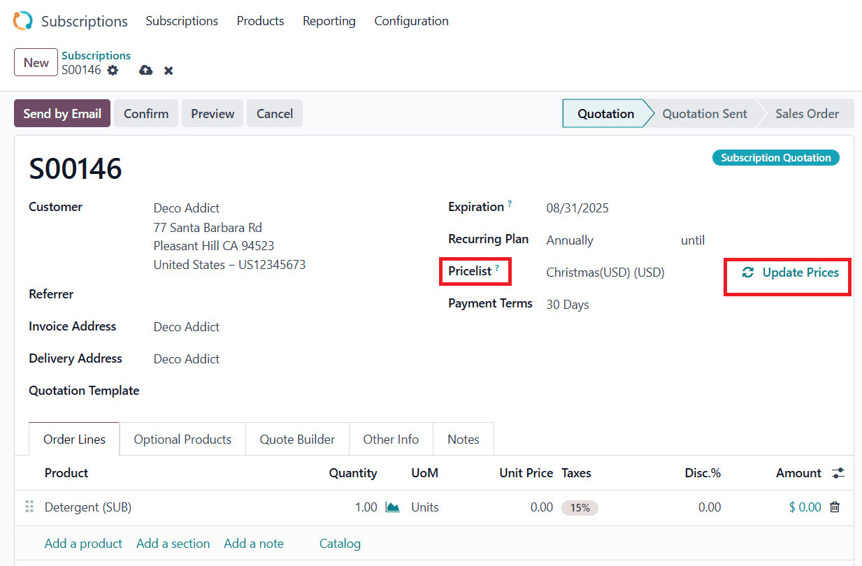
Task: Switch to the Optional Products tab
Action: click(x=182, y=440)
